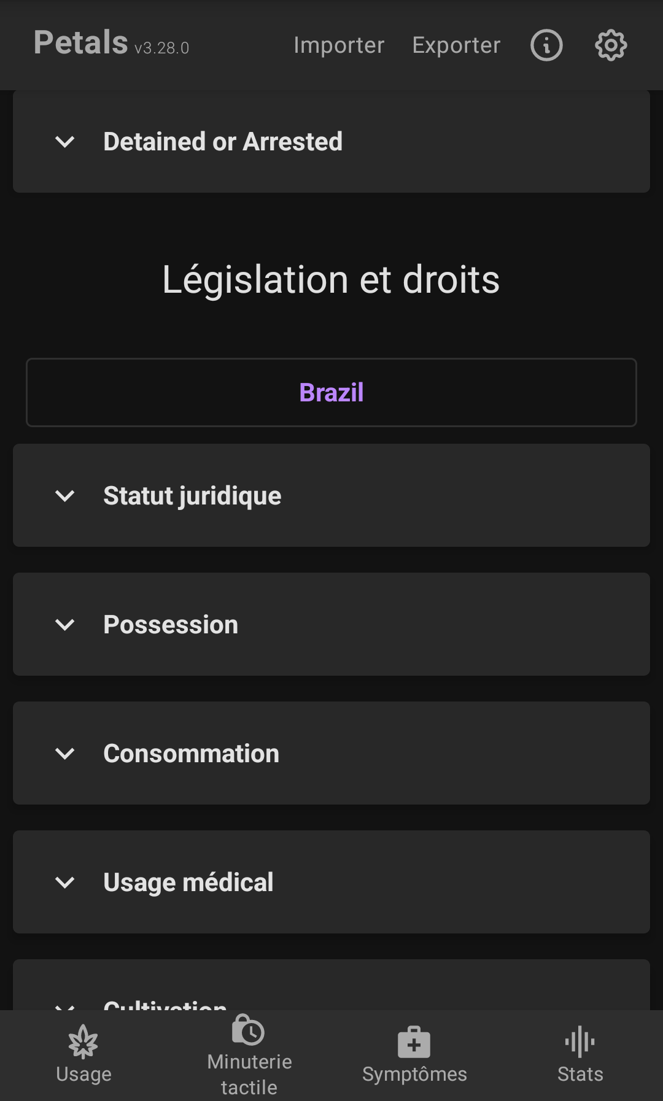This screenshot has height=1101, width=663.
Task: Expand the Usage médical chevron
Action: tap(65, 883)
